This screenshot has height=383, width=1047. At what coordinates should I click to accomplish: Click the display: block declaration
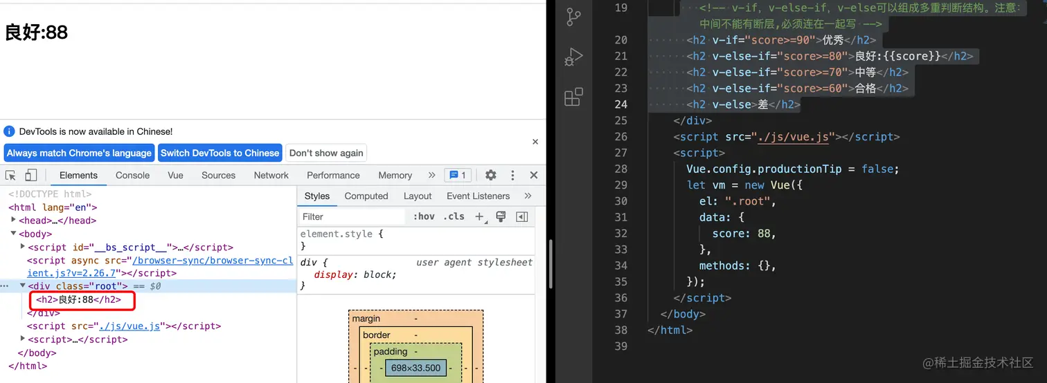[355, 274]
